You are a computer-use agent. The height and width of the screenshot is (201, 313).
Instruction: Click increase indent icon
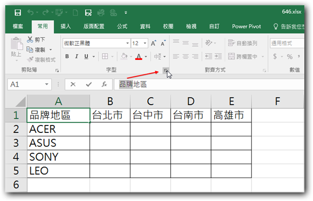click(x=218, y=56)
